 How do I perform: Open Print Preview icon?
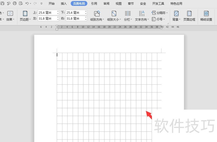click(21, 3)
